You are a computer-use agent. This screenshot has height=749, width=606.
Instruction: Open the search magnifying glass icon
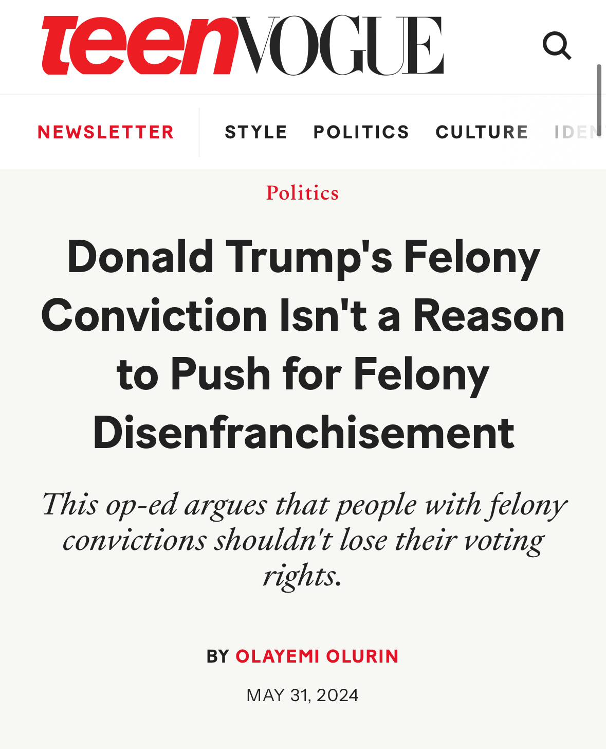(557, 46)
